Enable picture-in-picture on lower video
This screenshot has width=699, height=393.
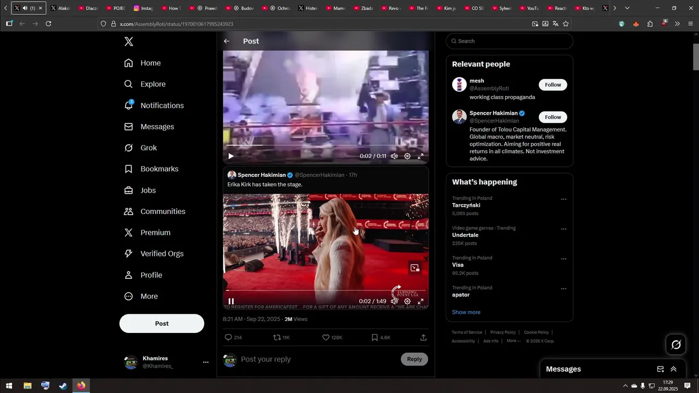(415, 268)
